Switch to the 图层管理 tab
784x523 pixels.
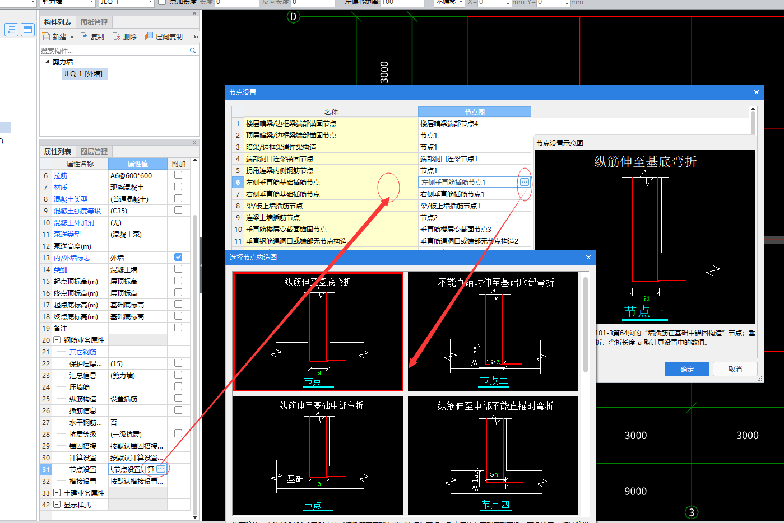pos(94,152)
